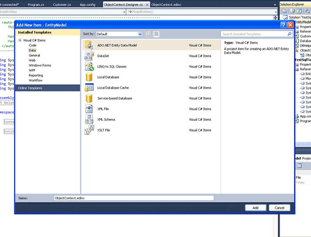311x237 pixels.
Task: Click the toolbar icon in the Properties panel
Action: click(299, 166)
